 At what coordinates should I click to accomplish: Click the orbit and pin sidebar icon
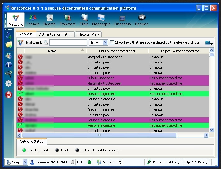(9, 74)
